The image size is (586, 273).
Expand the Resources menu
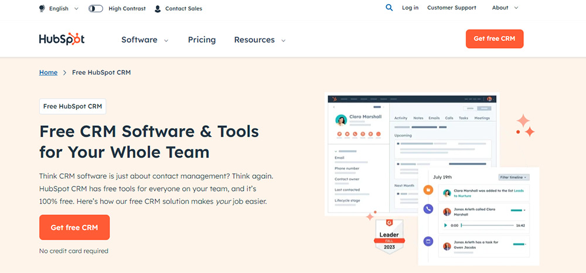coord(260,40)
